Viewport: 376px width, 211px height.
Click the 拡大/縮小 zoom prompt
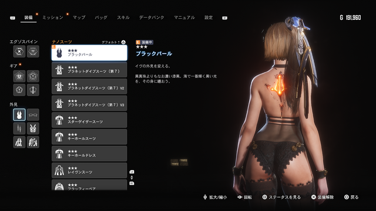click(x=215, y=197)
